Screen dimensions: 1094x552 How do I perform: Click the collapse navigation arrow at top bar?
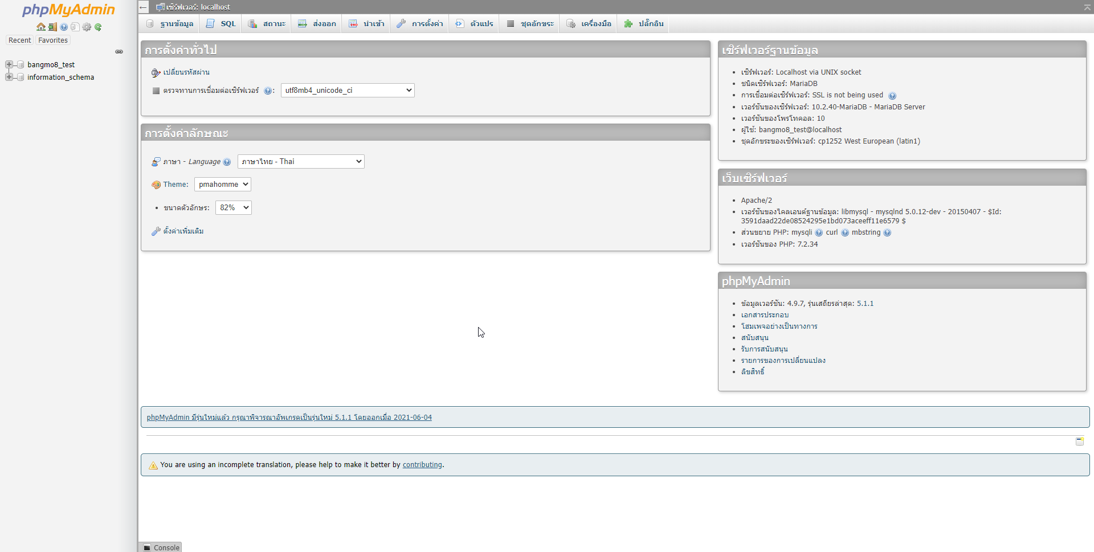(x=144, y=7)
